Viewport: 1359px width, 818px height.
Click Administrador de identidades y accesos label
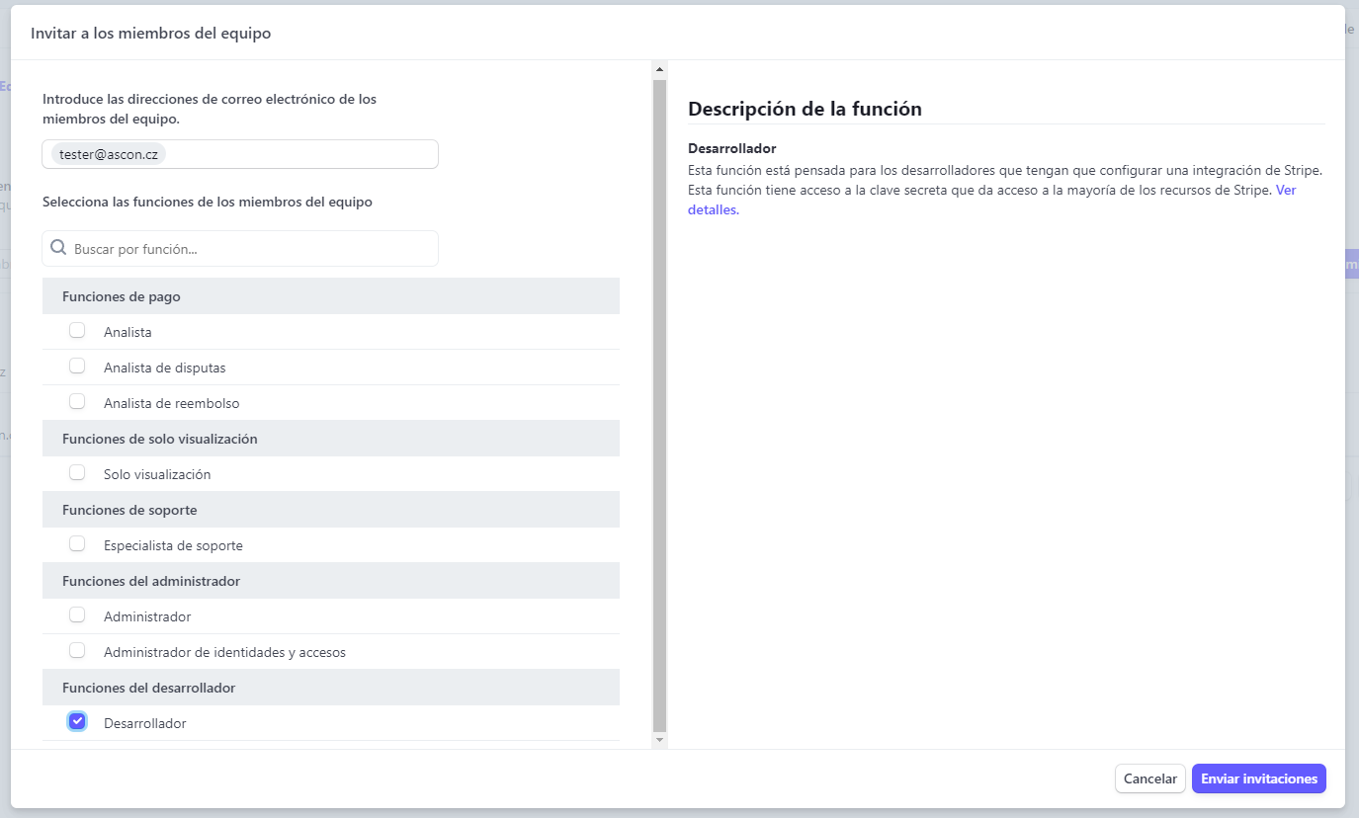pyautogui.click(x=224, y=652)
